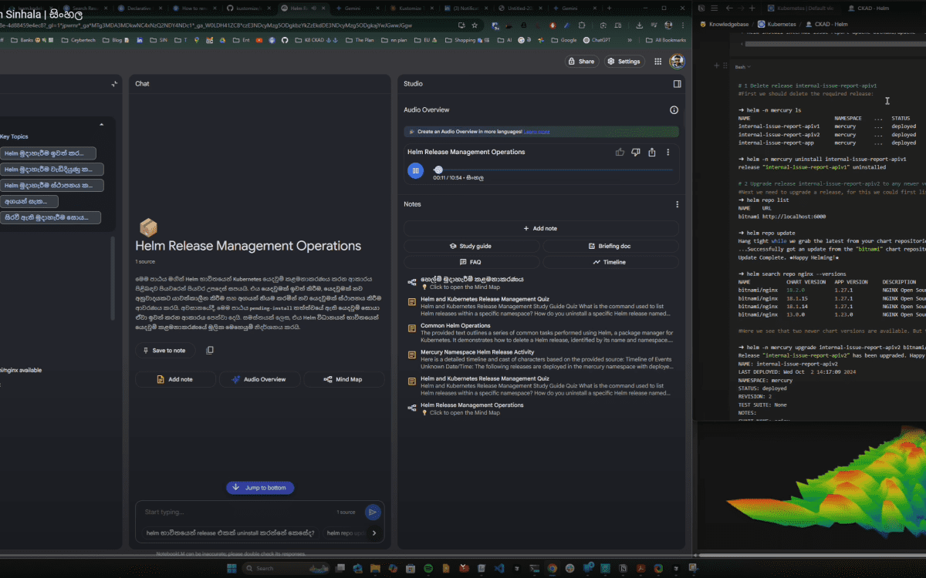
Task: Open the All Bookmarks folder
Action: (665, 40)
